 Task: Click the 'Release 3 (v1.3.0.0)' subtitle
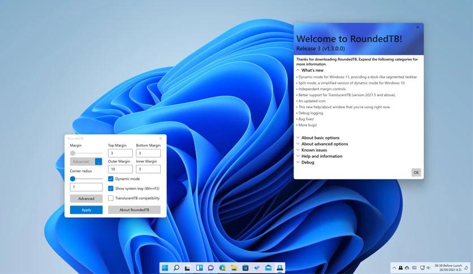320,49
